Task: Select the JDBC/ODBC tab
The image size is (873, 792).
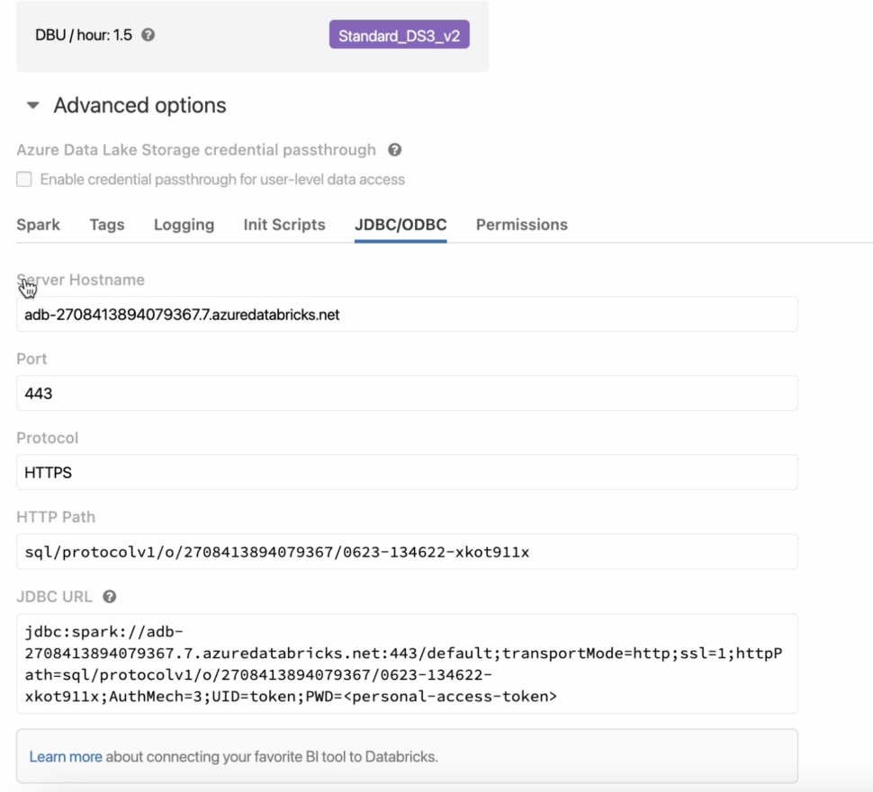Action: pos(400,225)
